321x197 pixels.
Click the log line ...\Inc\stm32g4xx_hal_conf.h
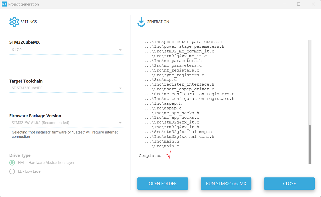pyautogui.click(x=179, y=137)
